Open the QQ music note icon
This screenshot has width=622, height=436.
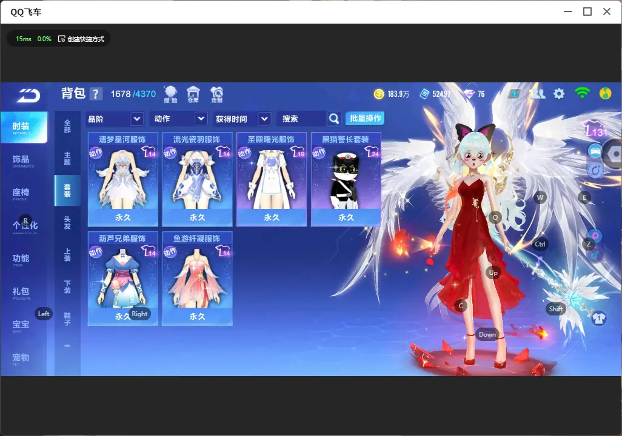(605, 93)
